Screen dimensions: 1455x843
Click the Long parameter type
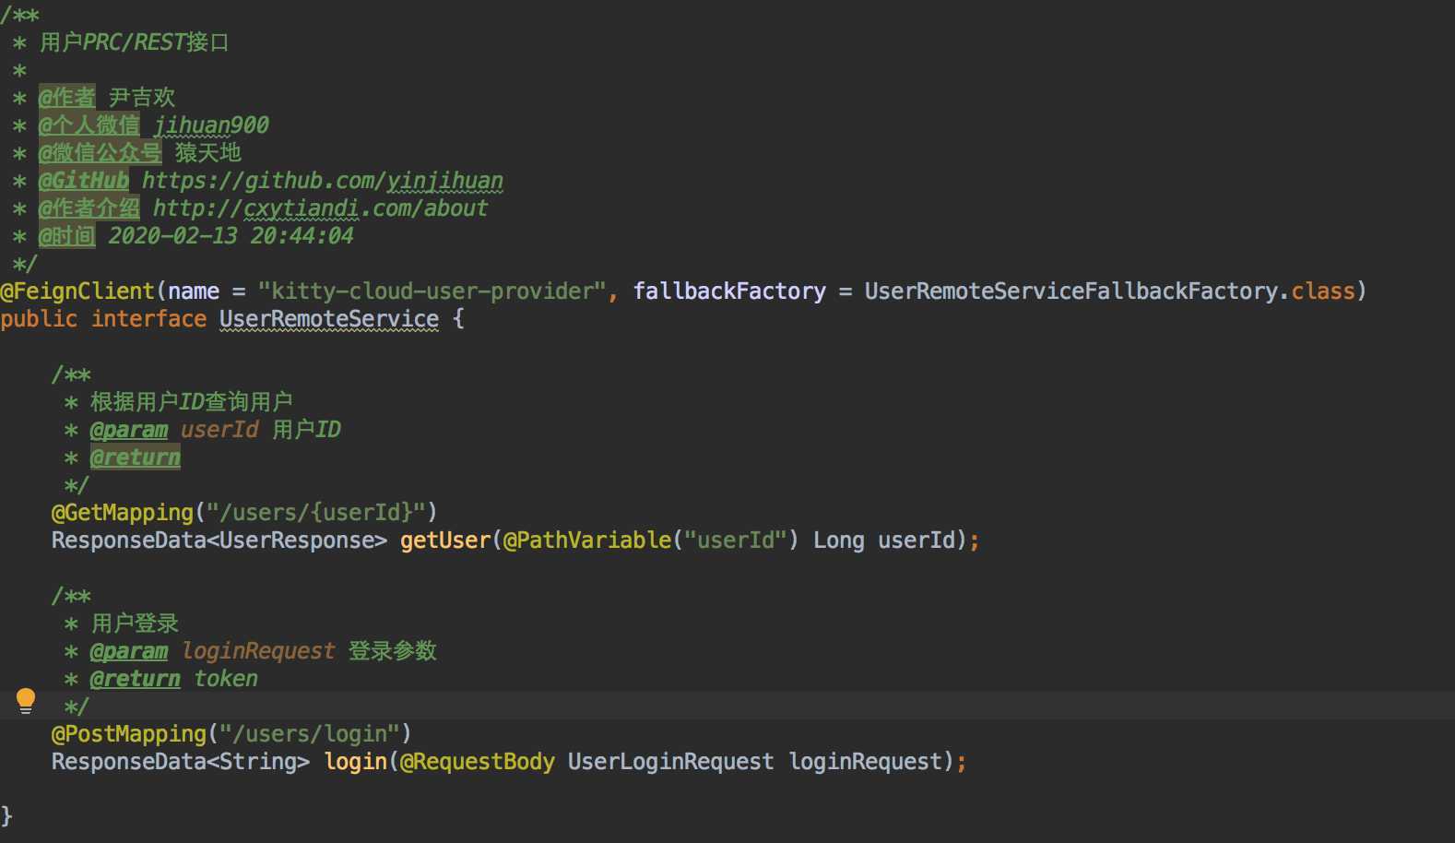click(839, 540)
